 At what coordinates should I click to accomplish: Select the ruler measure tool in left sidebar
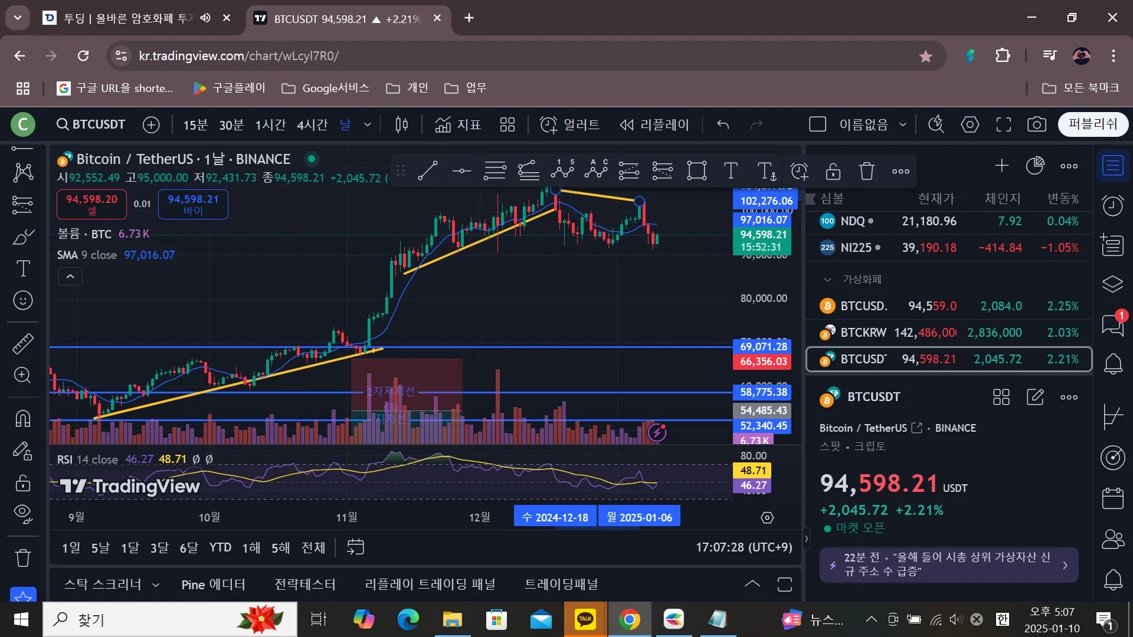point(22,343)
